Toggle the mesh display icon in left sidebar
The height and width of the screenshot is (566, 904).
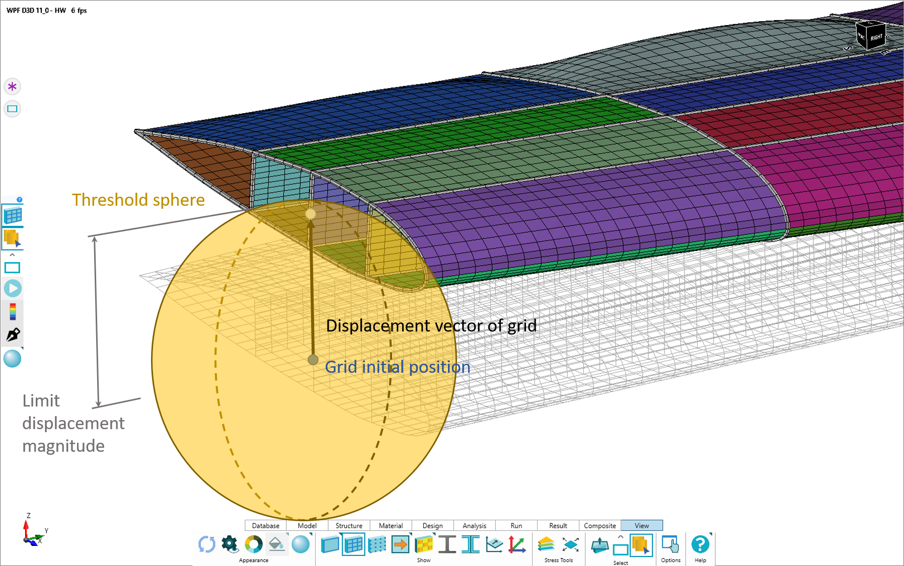pos(13,215)
